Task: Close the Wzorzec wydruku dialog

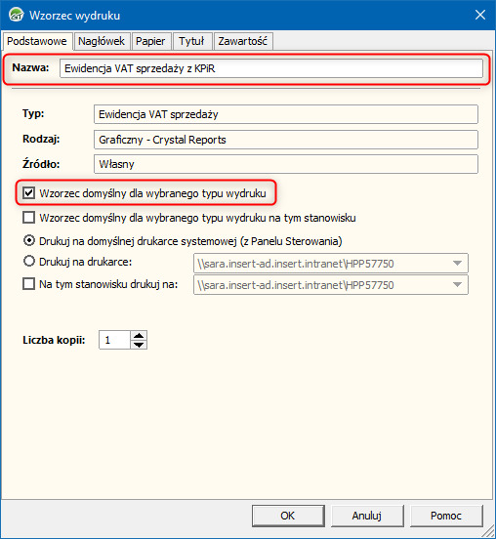Action: click(479, 15)
